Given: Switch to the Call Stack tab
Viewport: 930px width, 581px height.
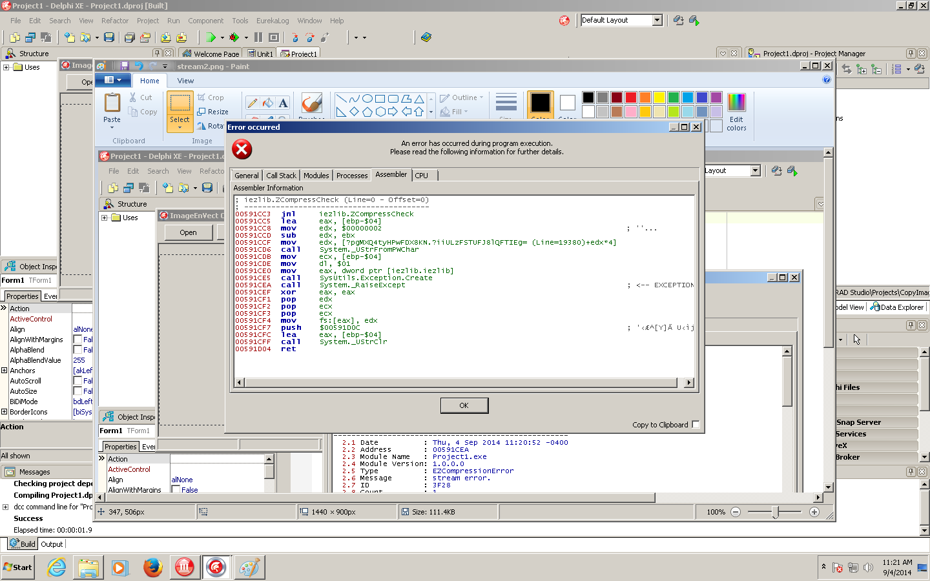Looking at the screenshot, I should pos(281,176).
